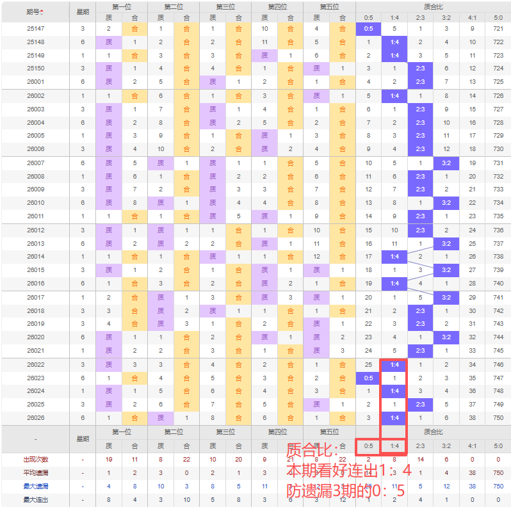Click the highlighted 1:4 cell in row 25149
The height and width of the screenshot is (507, 511).
pos(394,56)
